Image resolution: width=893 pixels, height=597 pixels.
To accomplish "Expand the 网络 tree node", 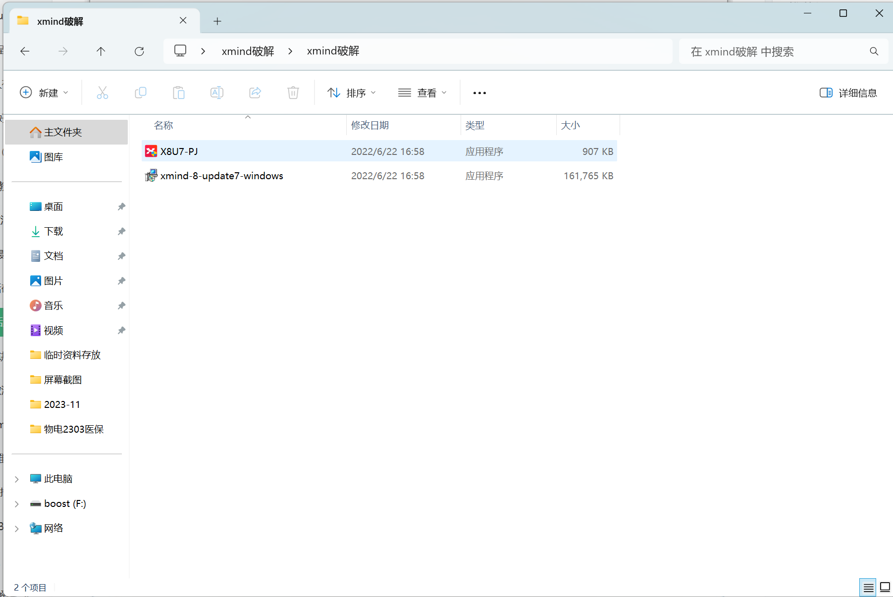I will (x=17, y=529).
